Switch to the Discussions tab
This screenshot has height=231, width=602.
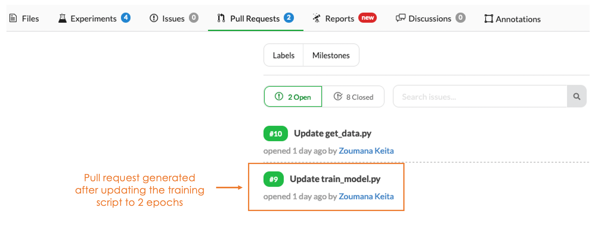pos(430,18)
